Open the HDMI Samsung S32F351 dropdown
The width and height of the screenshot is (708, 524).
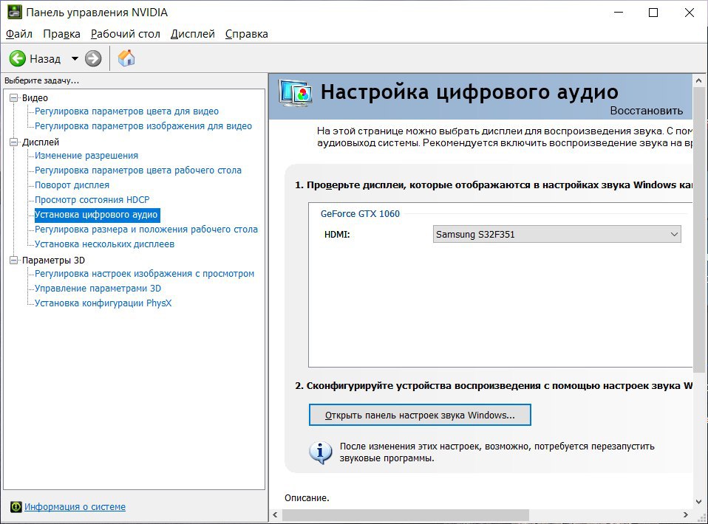(556, 235)
